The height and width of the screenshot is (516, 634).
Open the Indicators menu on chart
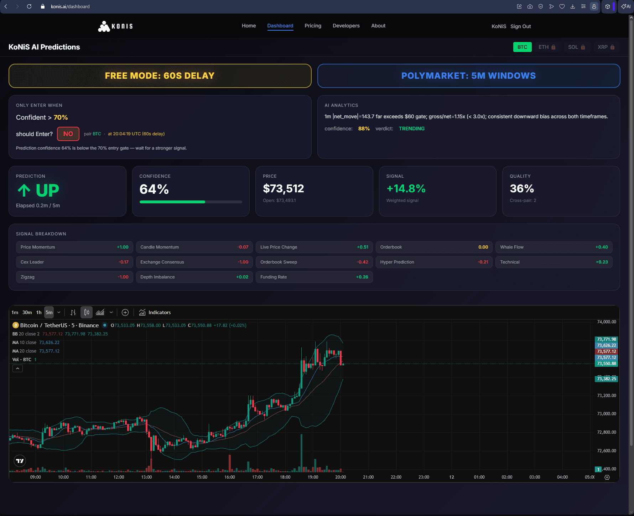pyautogui.click(x=155, y=312)
